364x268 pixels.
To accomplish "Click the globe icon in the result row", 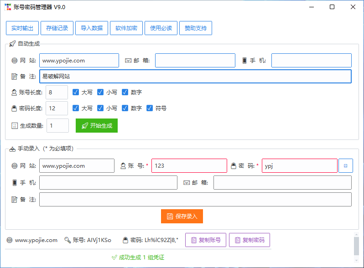I will [x=10, y=240].
